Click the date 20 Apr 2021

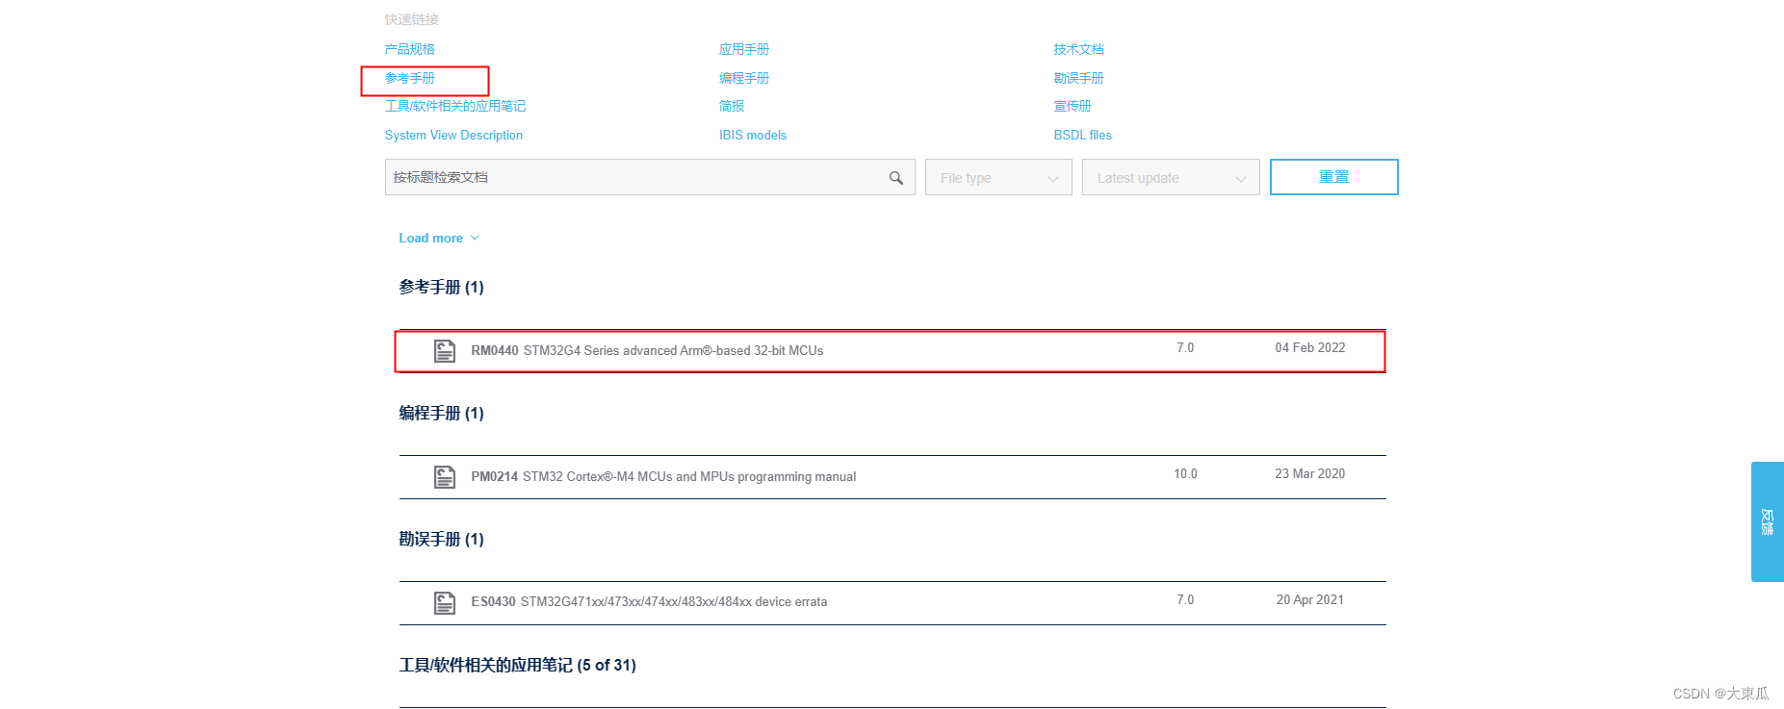1310,600
